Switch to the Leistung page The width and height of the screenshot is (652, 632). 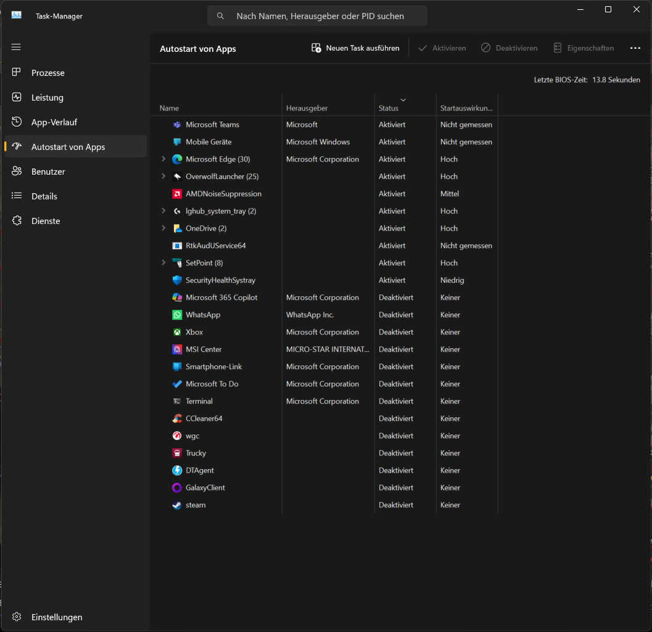point(75,98)
